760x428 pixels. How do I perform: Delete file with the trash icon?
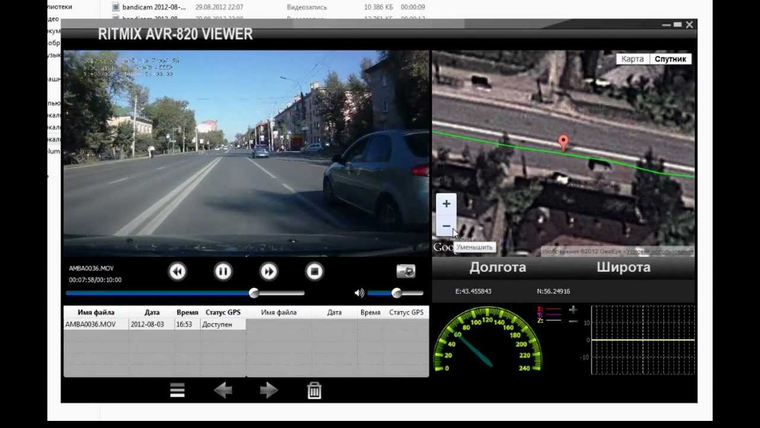[x=314, y=390]
